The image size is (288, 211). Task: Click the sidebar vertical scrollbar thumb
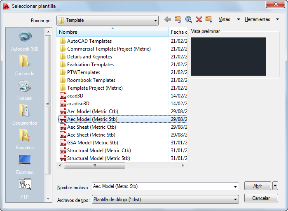coord(48,105)
